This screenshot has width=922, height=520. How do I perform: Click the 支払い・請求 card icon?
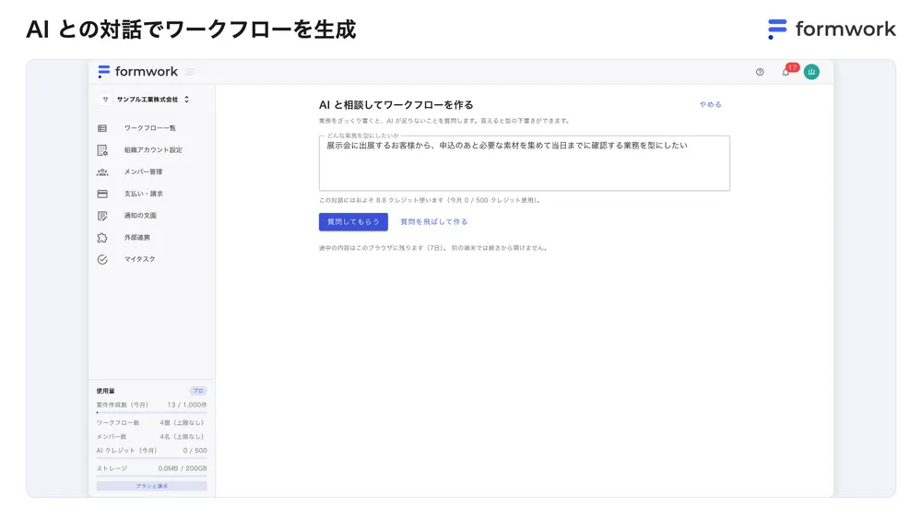click(102, 194)
